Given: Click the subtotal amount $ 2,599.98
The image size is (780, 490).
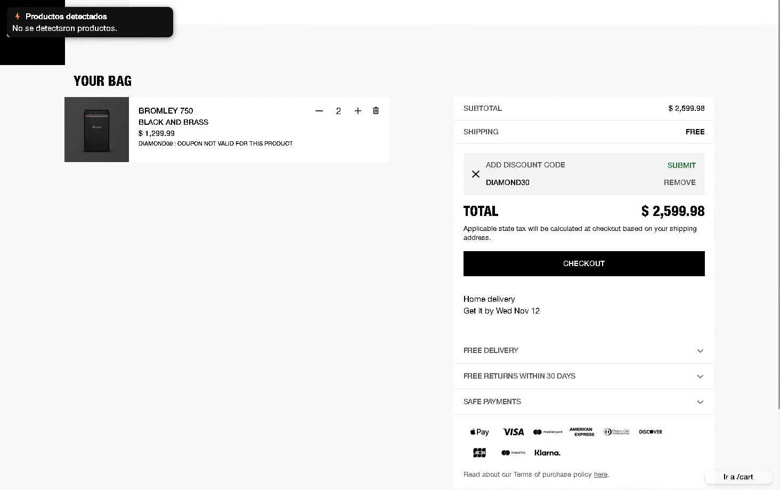Looking at the screenshot, I should click(686, 108).
